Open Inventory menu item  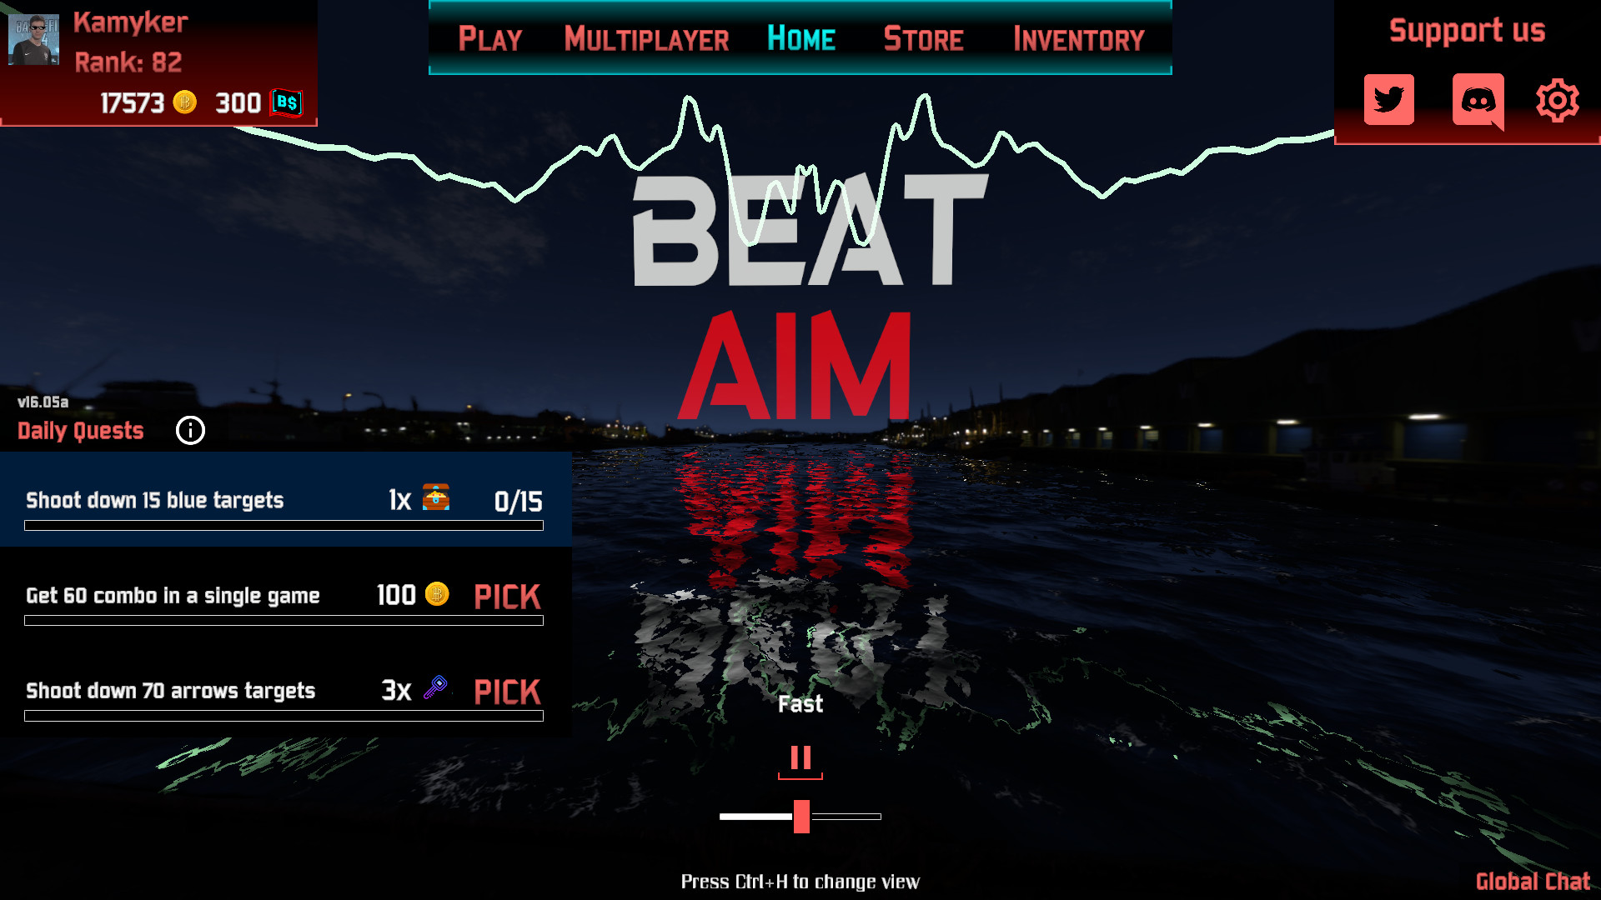1079,38
